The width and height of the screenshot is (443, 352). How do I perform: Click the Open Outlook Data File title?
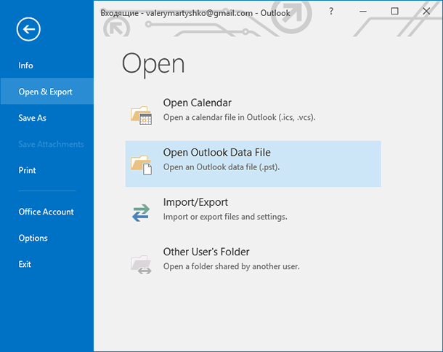tap(216, 153)
